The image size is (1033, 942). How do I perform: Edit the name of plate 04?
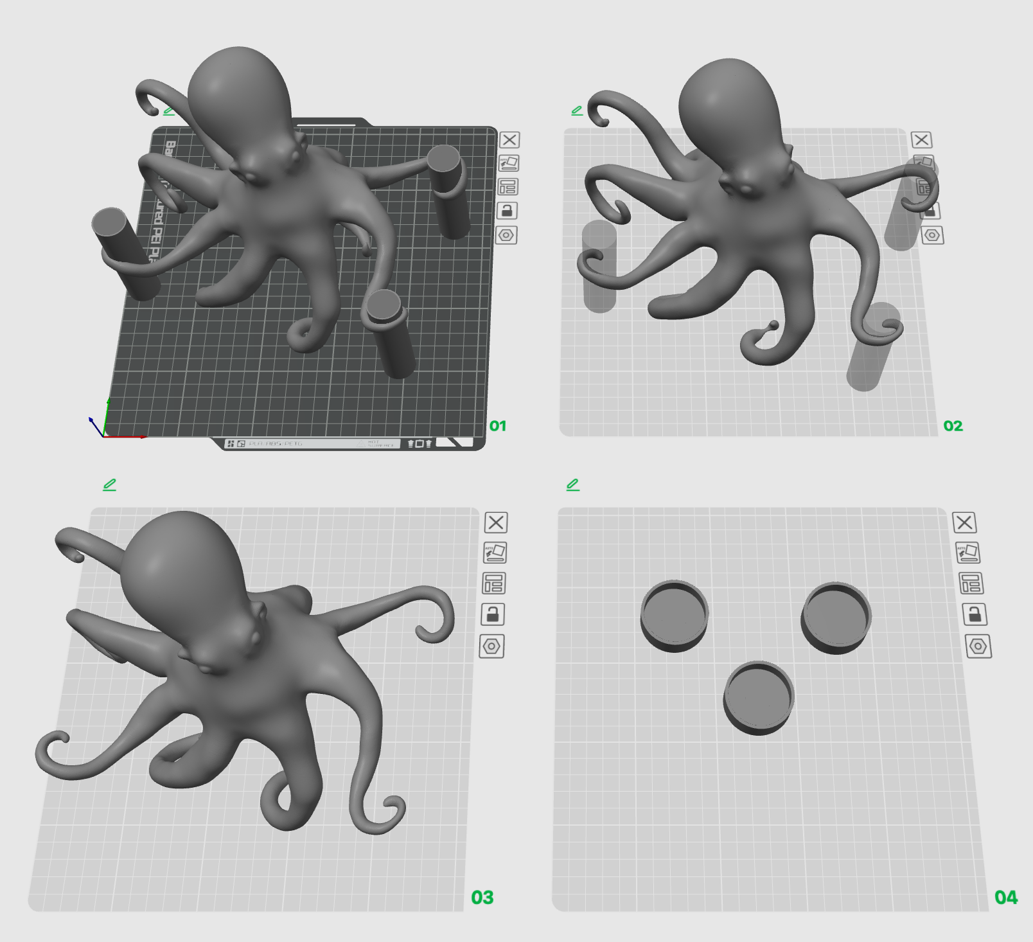[573, 484]
